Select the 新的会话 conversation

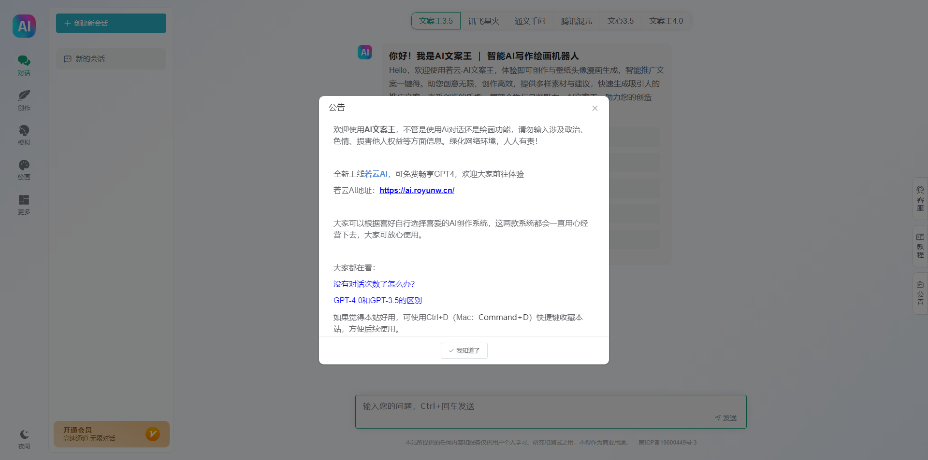coord(111,59)
